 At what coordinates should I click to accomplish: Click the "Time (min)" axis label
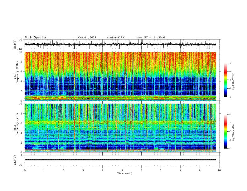tap(125, 173)
